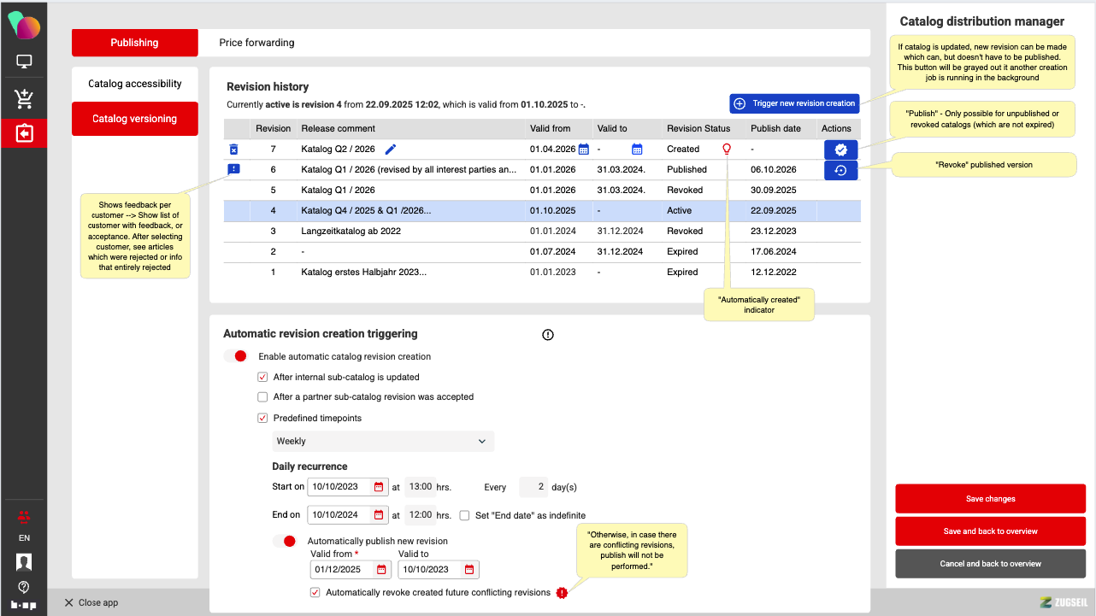Click the help question mark icon in sidebar
The width and height of the screenshot is (1096, 616).
point(24,586)
